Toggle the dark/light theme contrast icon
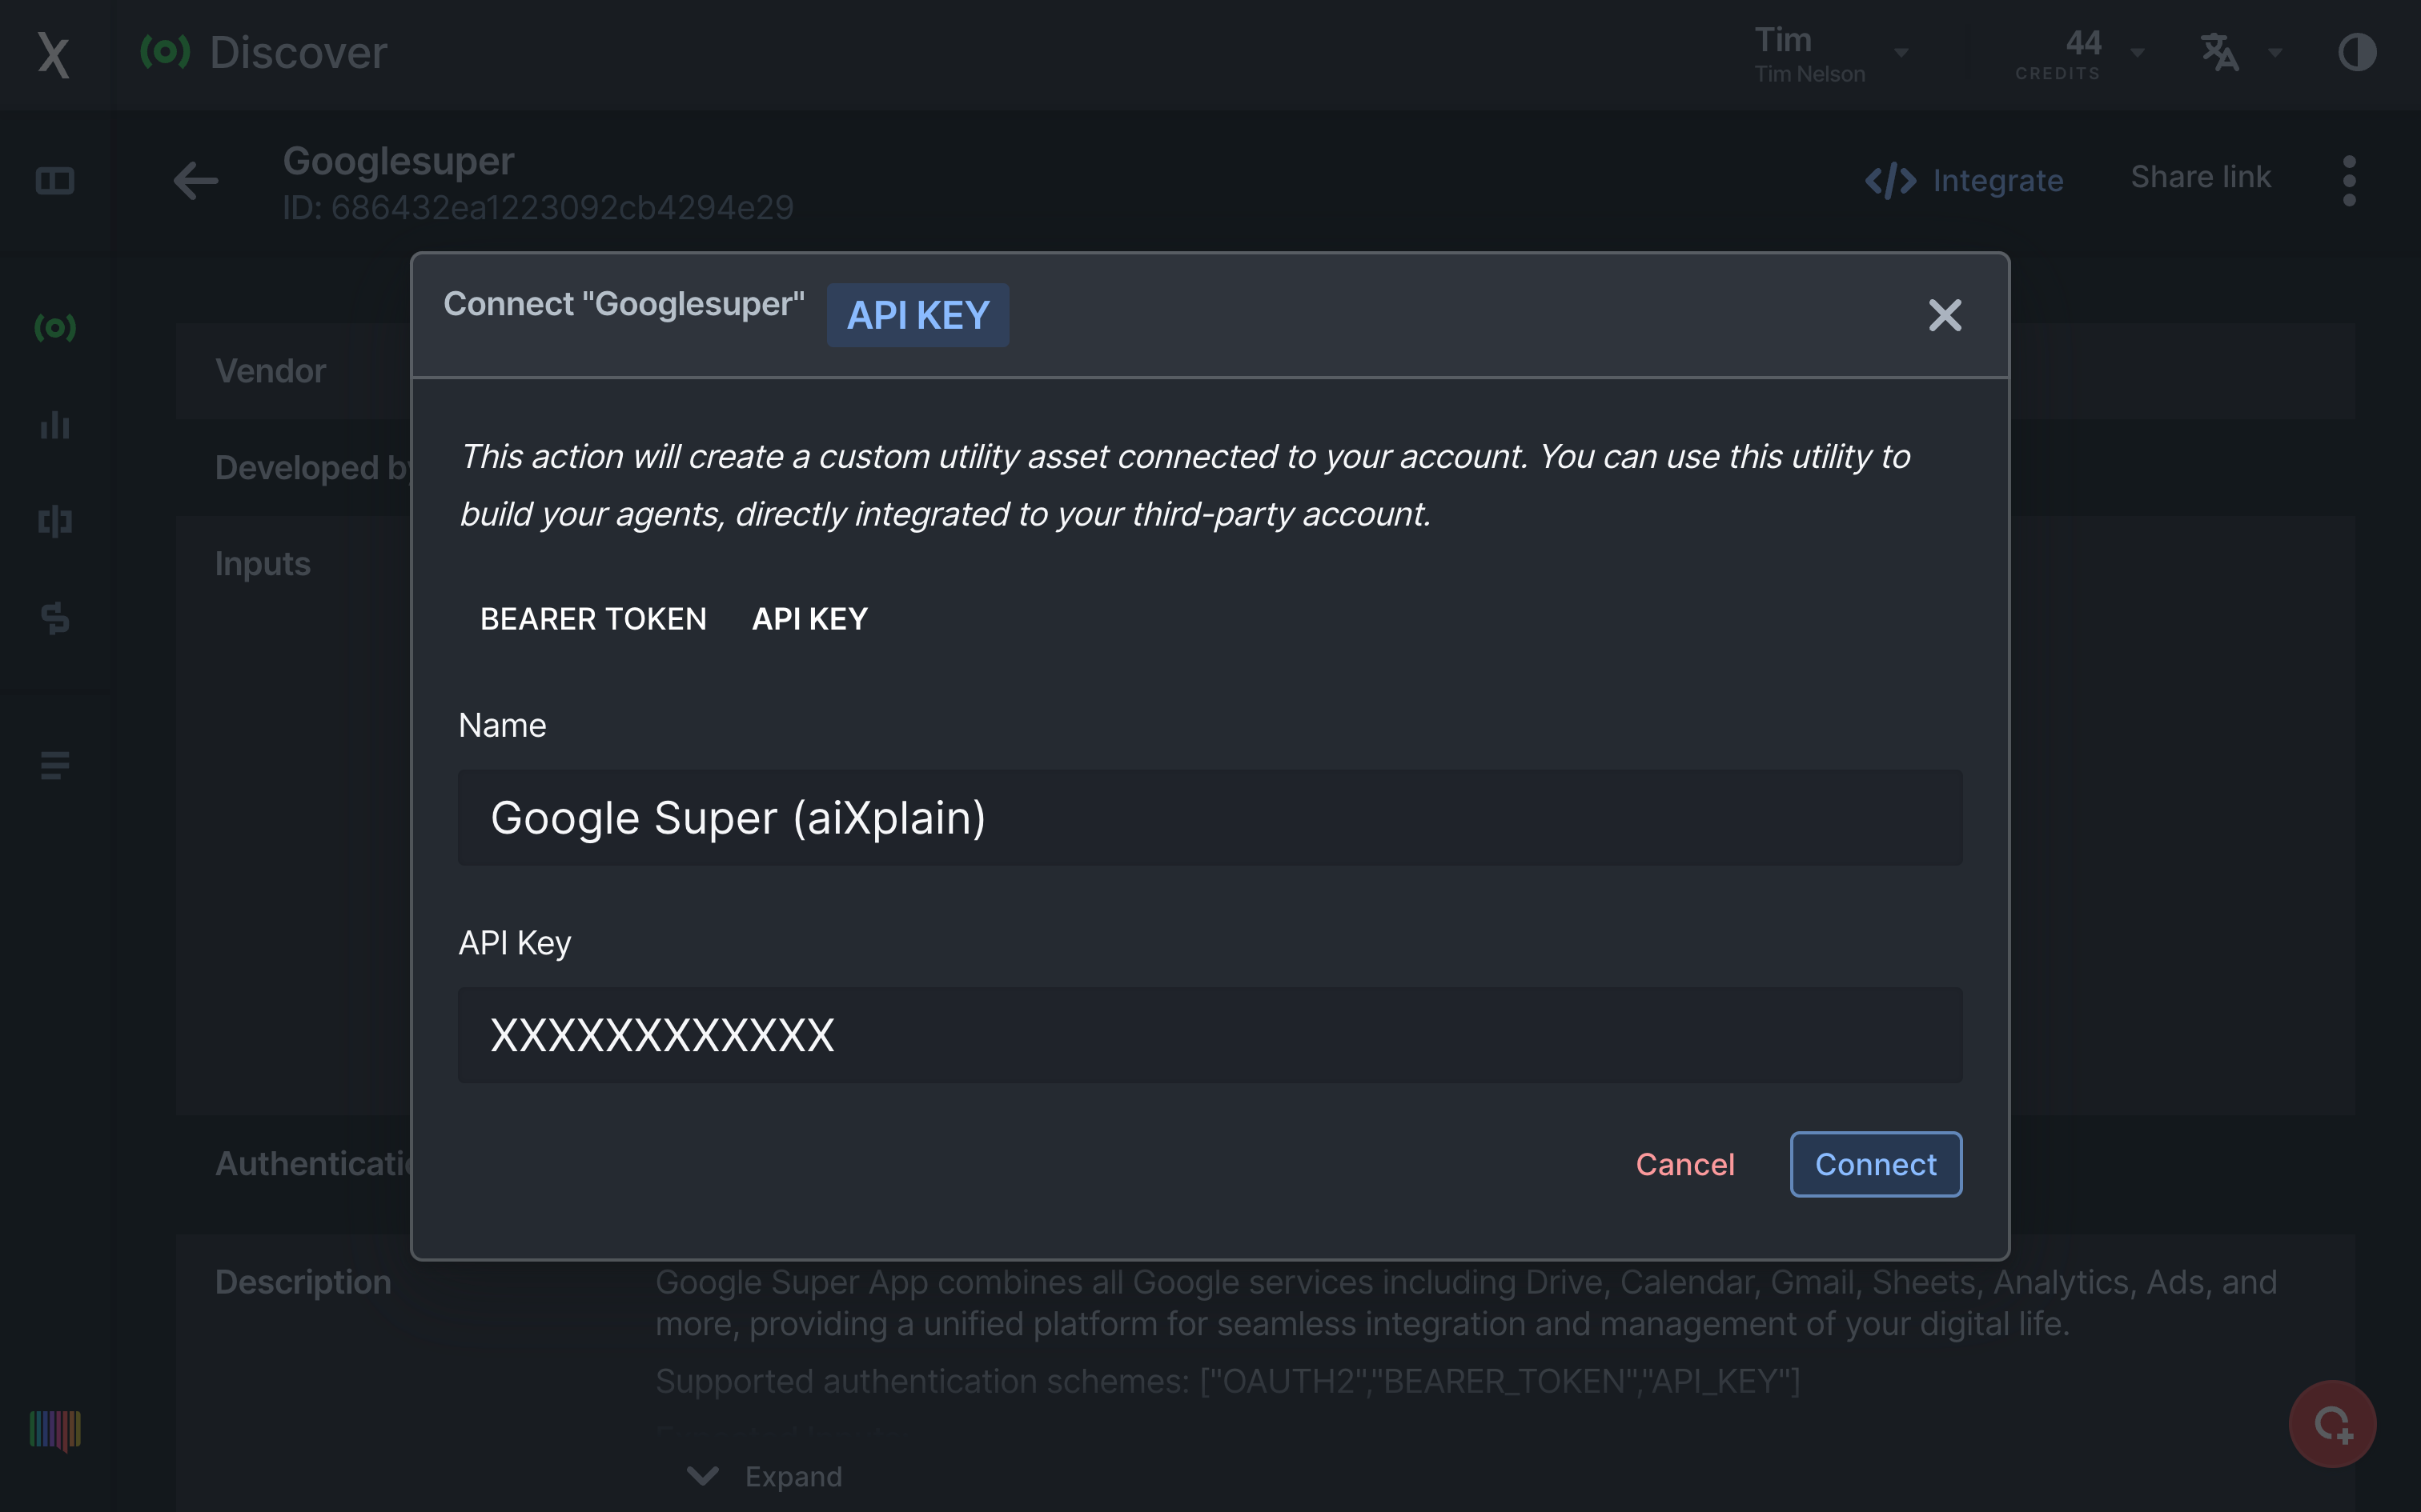The height and width of the screenshot is (1512, 2421). pyautogui.click(x=2356, y=52)
